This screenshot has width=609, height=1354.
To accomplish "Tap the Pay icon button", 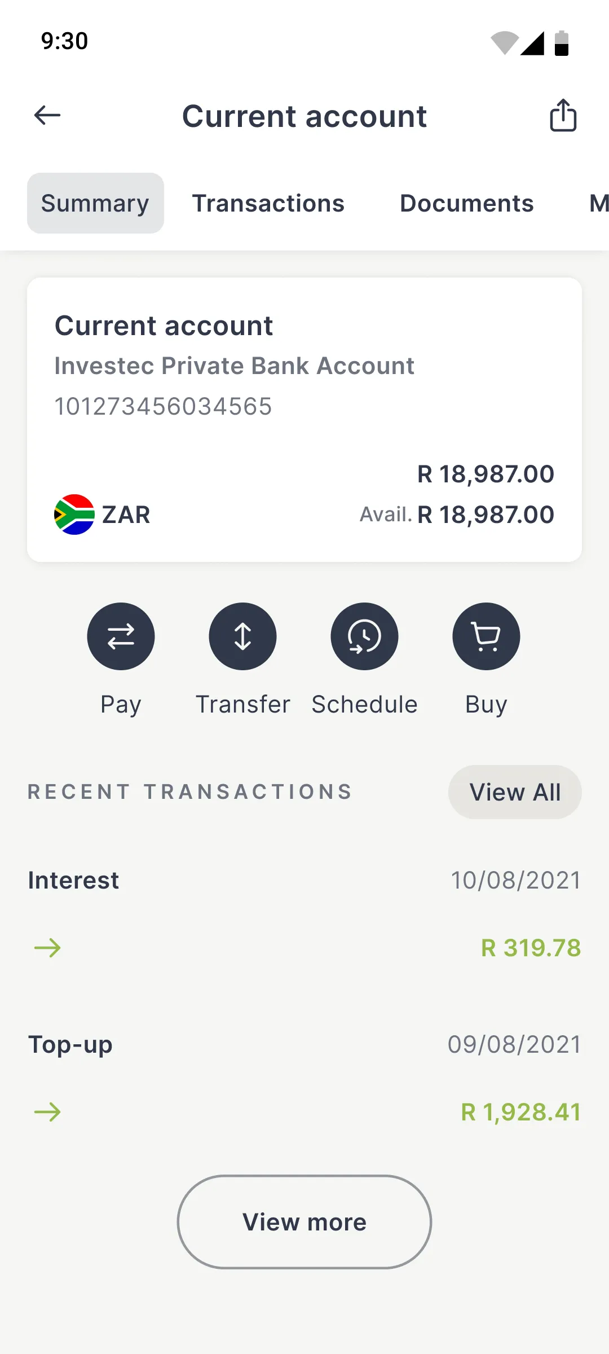I will pos(121,636).
